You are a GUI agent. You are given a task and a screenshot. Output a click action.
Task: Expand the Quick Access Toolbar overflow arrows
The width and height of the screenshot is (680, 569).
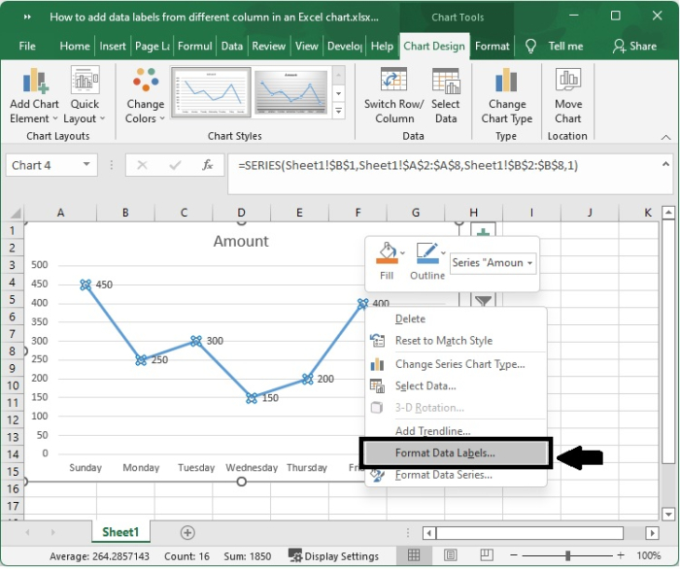click(x=27, y=17)
